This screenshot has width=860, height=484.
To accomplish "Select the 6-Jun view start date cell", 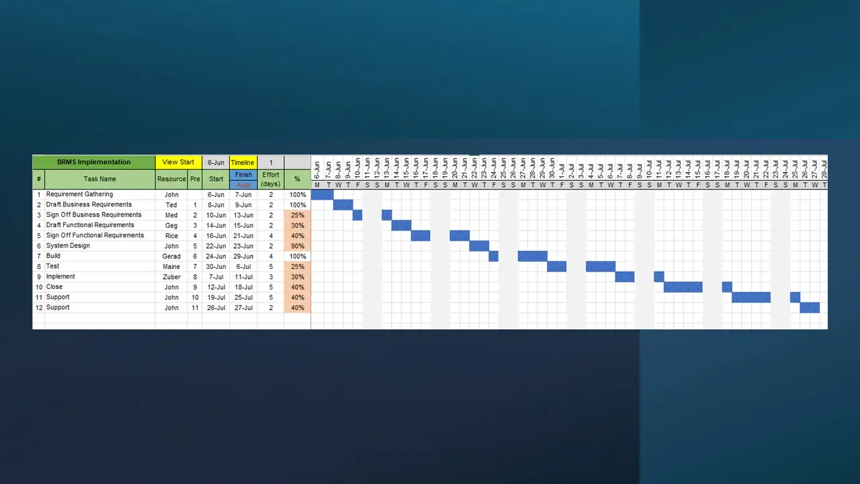I will (216, 163).
